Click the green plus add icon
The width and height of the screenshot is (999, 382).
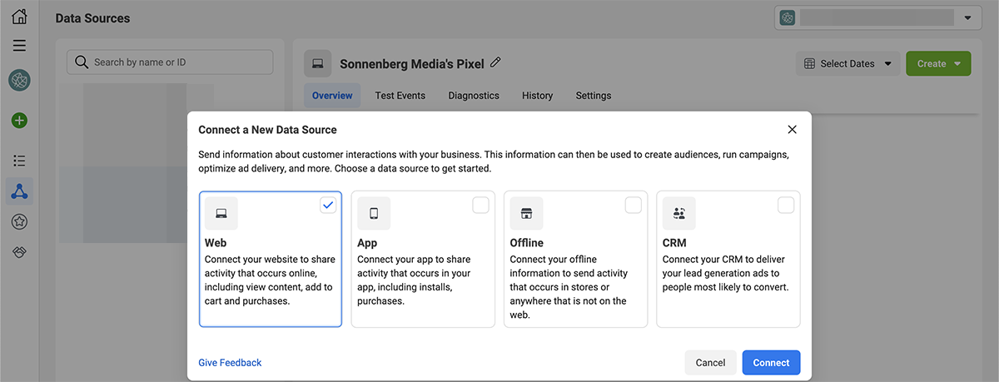click(19, 121)
